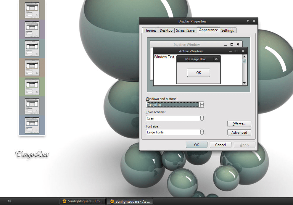Go to the Settings tab
This screenshot has width=293, height=205.
pos(227,30)
